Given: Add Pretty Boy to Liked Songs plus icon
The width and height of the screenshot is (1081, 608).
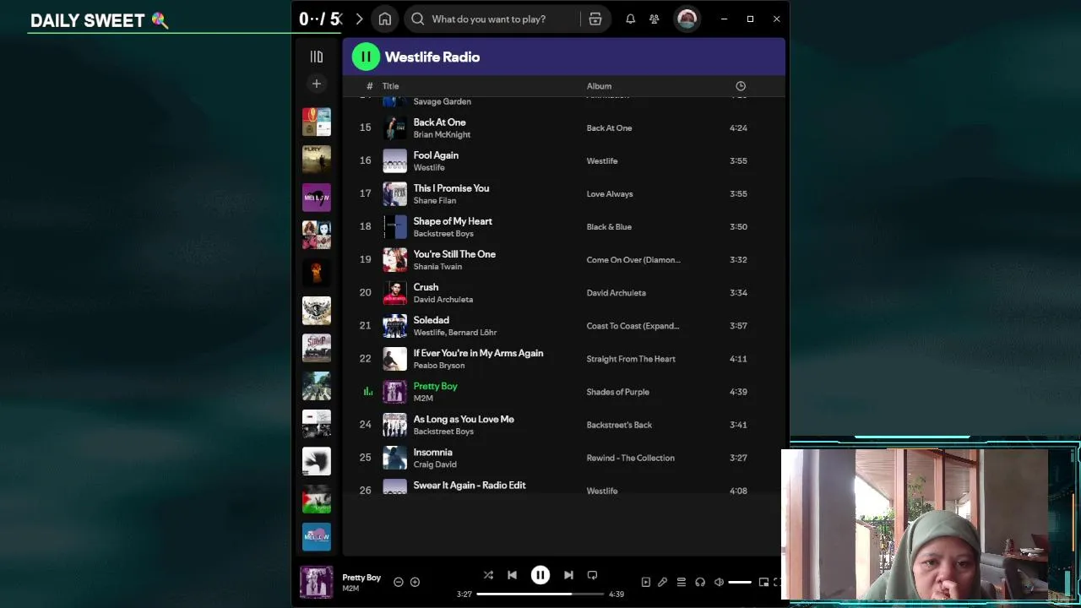Looking at the screenshot, I should coord(415,582).
